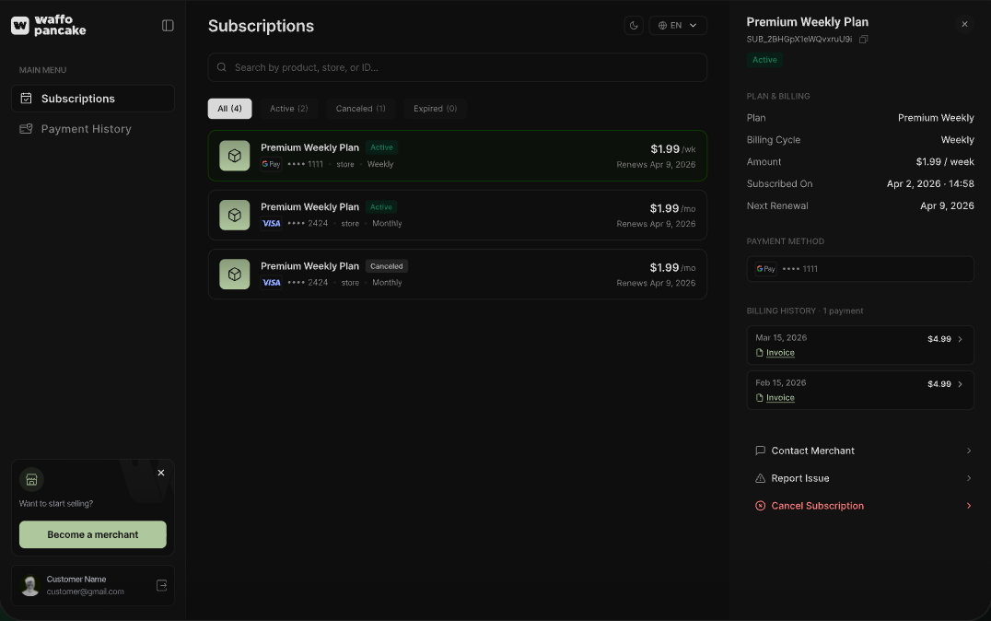This screenshot has width=991, height=621.
Task: Click Next Renewal Apr 9, 2026 value
Action: pyautogui.click(x=947, y=206)
